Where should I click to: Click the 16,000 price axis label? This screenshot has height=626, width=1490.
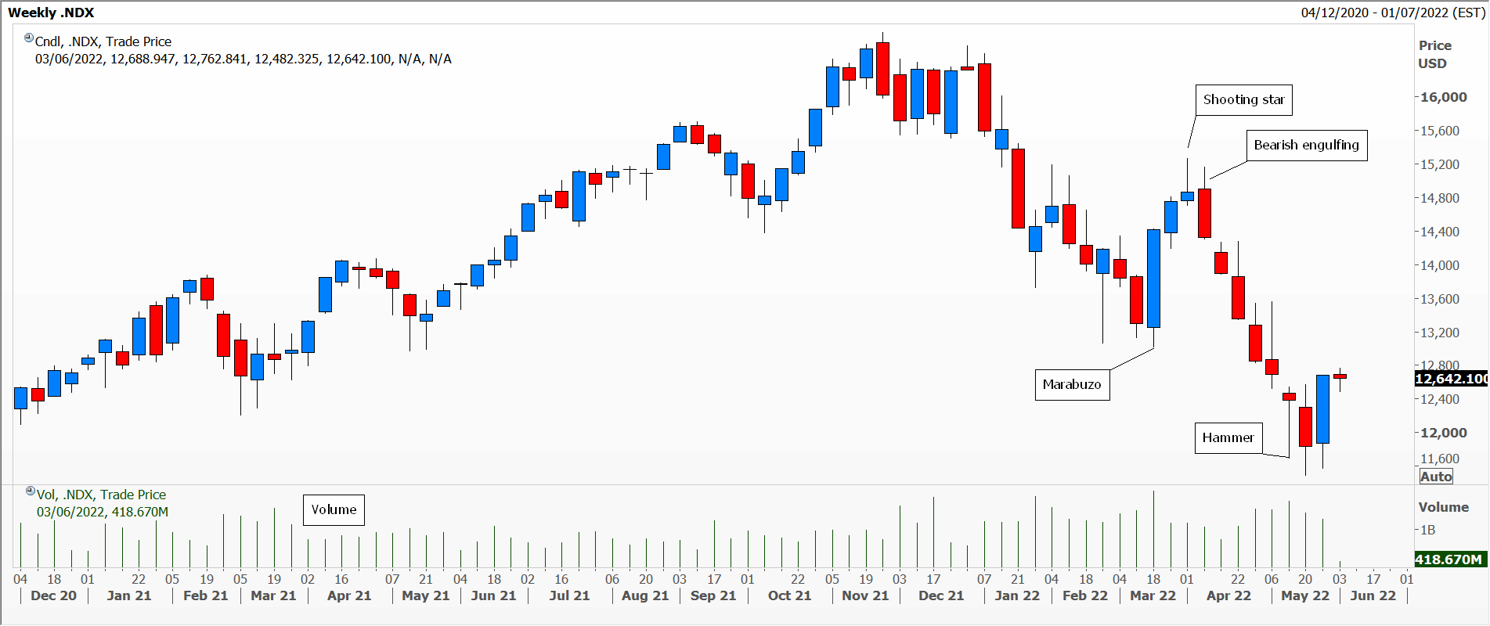tap(1444, 97)
